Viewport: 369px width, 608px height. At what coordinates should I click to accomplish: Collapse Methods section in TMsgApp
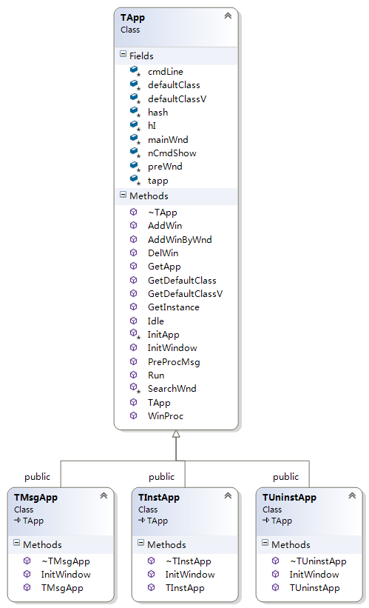17,543
